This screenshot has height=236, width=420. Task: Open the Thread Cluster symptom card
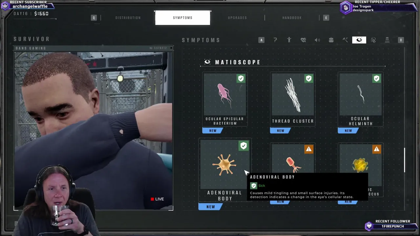point(293,100)
